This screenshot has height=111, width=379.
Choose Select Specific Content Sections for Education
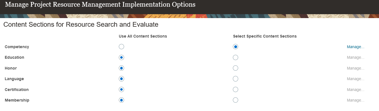(x=236, y=58)
